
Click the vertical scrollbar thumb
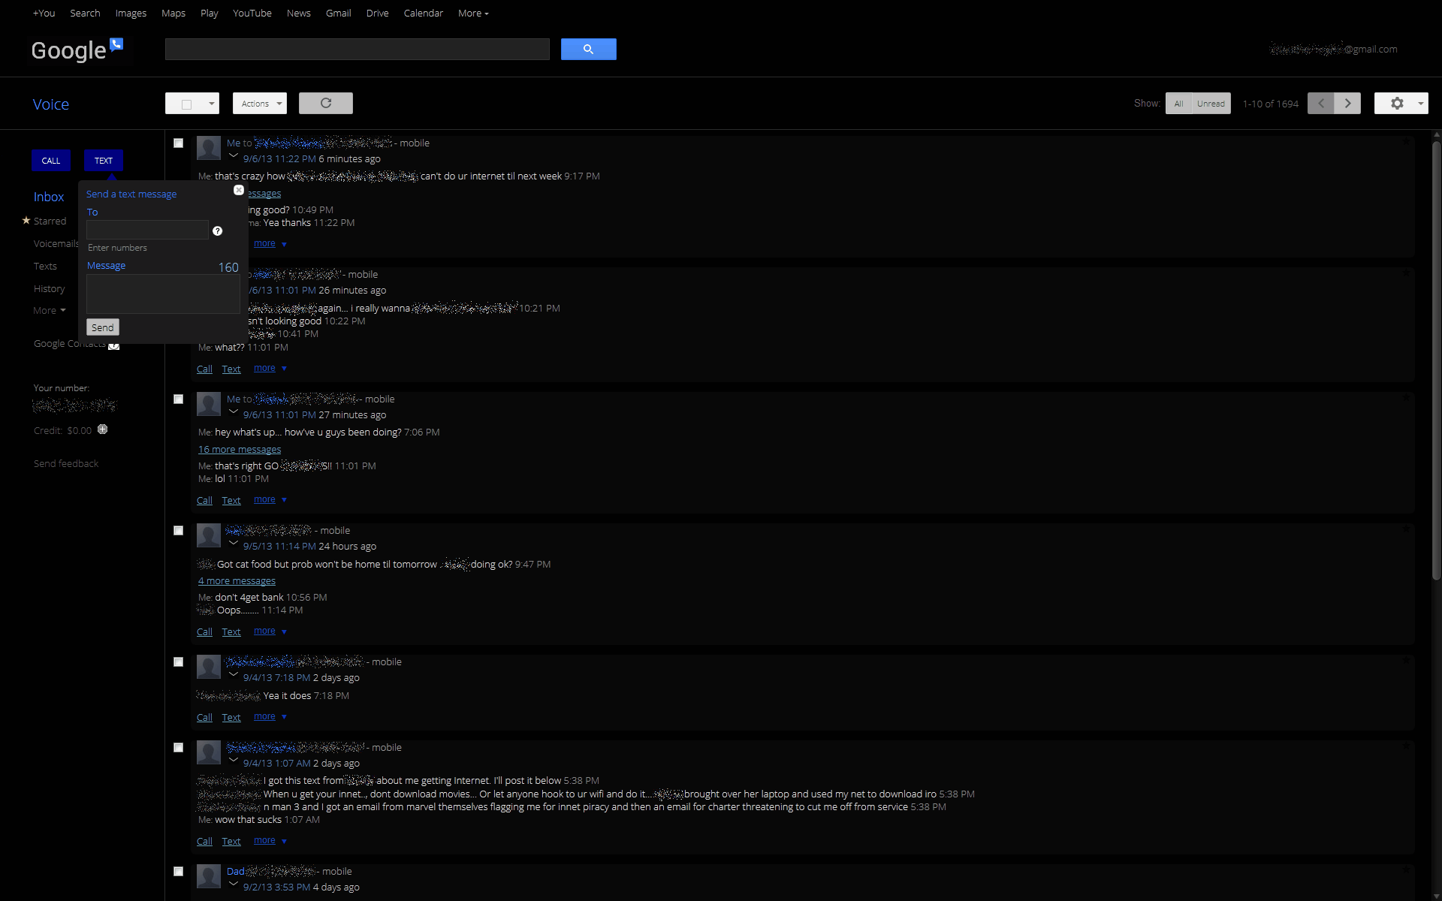coord(1436,360)
